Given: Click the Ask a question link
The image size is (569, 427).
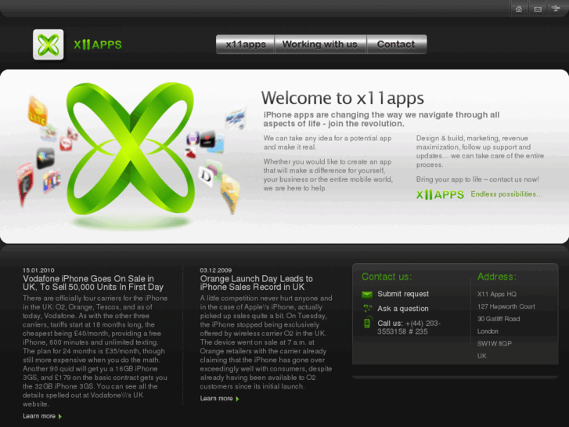Looking at the screenshot, I should [x=403, y=309].
